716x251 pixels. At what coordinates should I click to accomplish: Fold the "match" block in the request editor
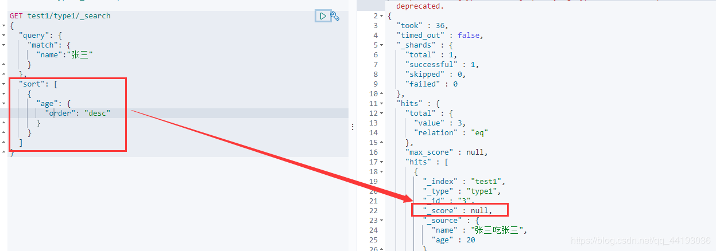click(x=3, y=45)
